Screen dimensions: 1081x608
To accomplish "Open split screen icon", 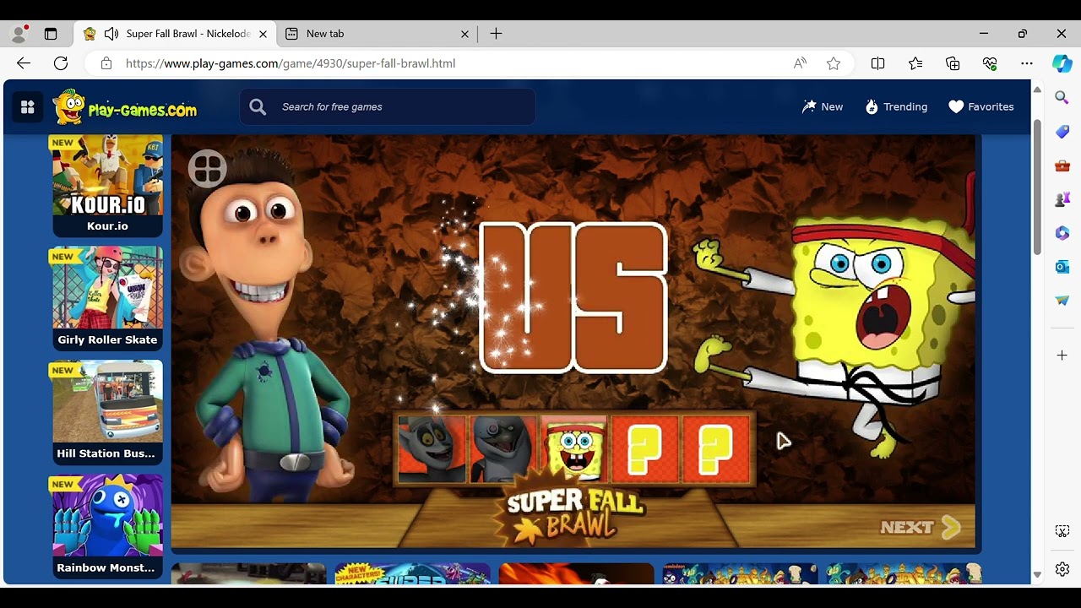I will (x=877, y=63).
